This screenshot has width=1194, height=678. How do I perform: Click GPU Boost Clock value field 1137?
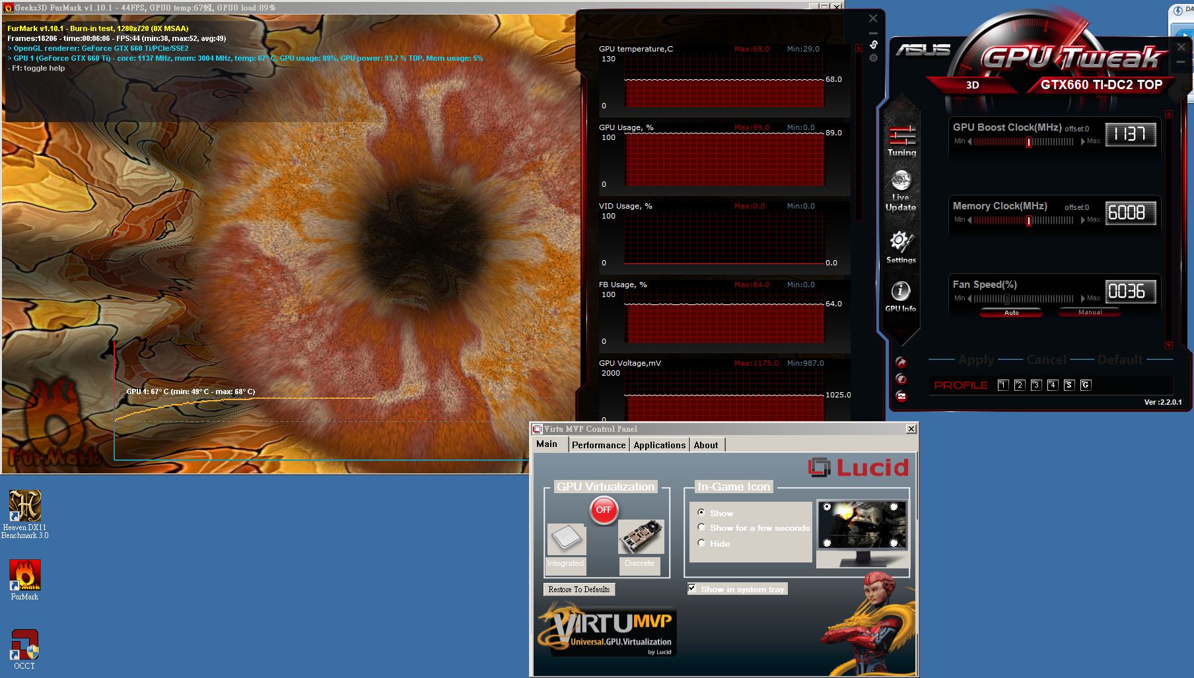(x=1131, y=135)
